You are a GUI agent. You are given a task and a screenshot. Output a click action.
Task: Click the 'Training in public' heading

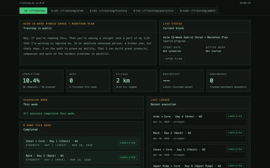(x=38, y=28)
